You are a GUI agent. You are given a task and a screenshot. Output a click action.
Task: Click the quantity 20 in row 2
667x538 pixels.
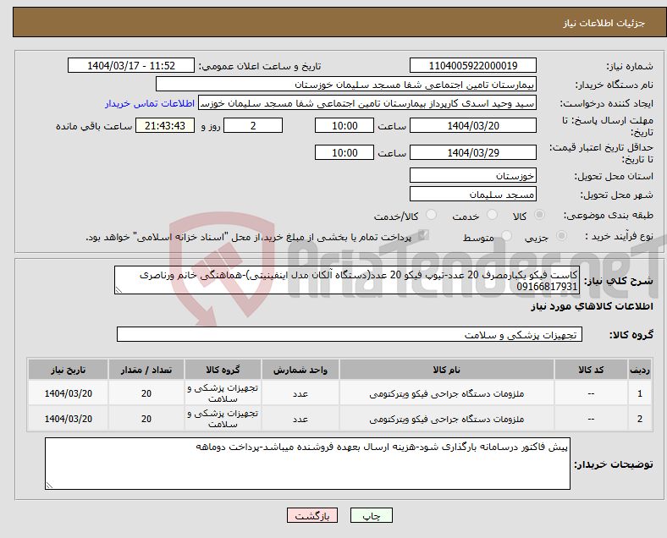(x=146, y=419)
